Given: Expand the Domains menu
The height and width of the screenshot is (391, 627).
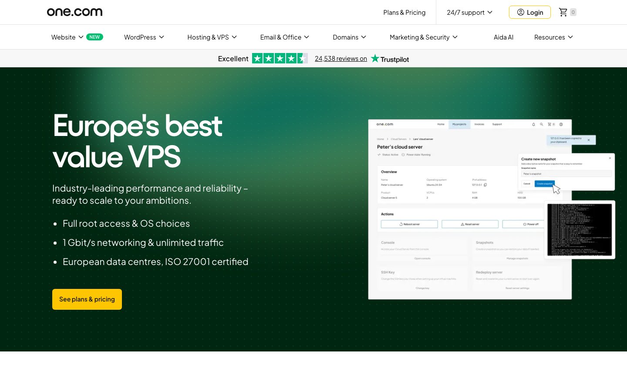Looking at the screenshot, I should point(350,37).
